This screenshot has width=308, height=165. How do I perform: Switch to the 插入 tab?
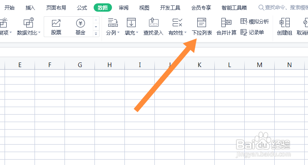30,7
